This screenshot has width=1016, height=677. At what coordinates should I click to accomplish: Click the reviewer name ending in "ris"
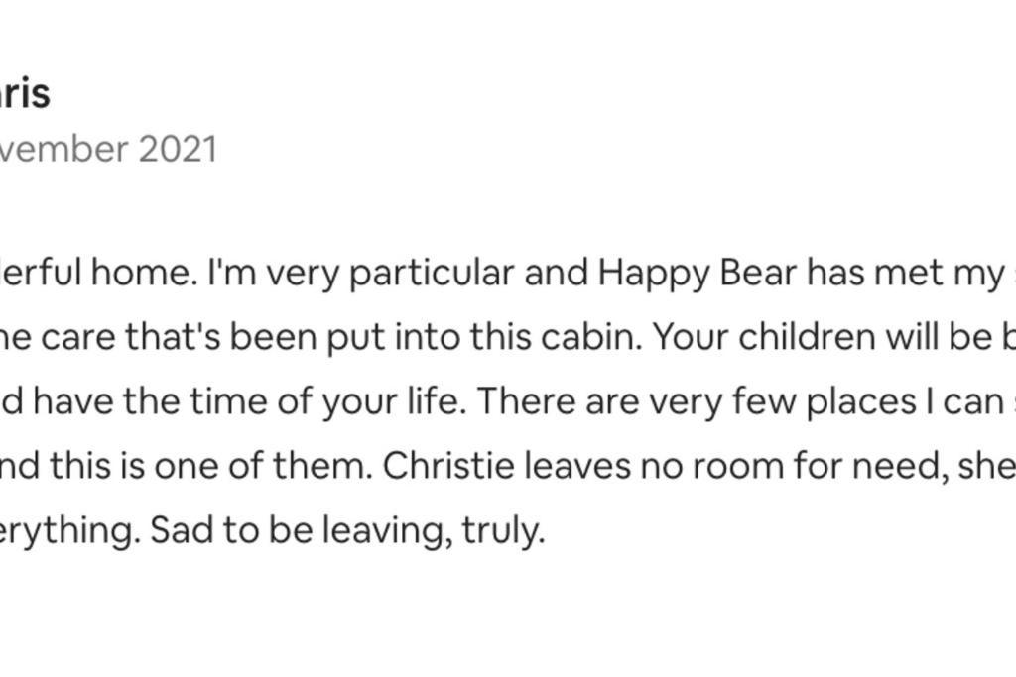[x=24, y=94]
